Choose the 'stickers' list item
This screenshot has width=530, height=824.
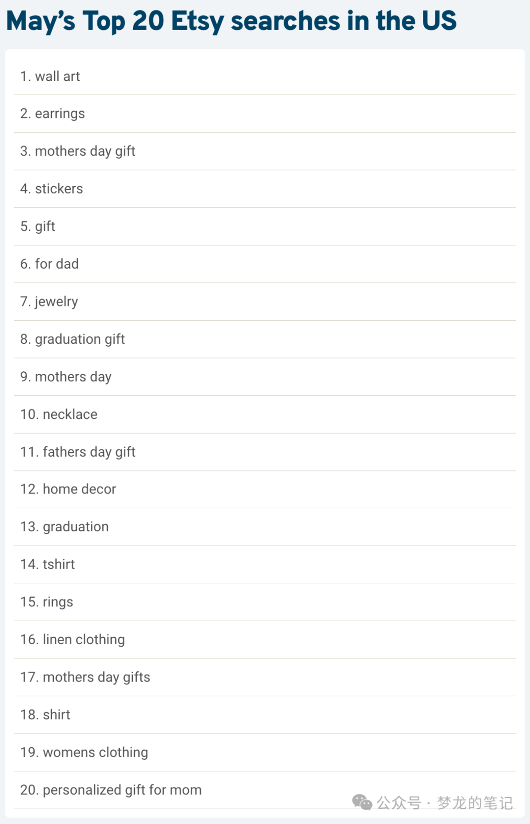[x=265, y=189]
